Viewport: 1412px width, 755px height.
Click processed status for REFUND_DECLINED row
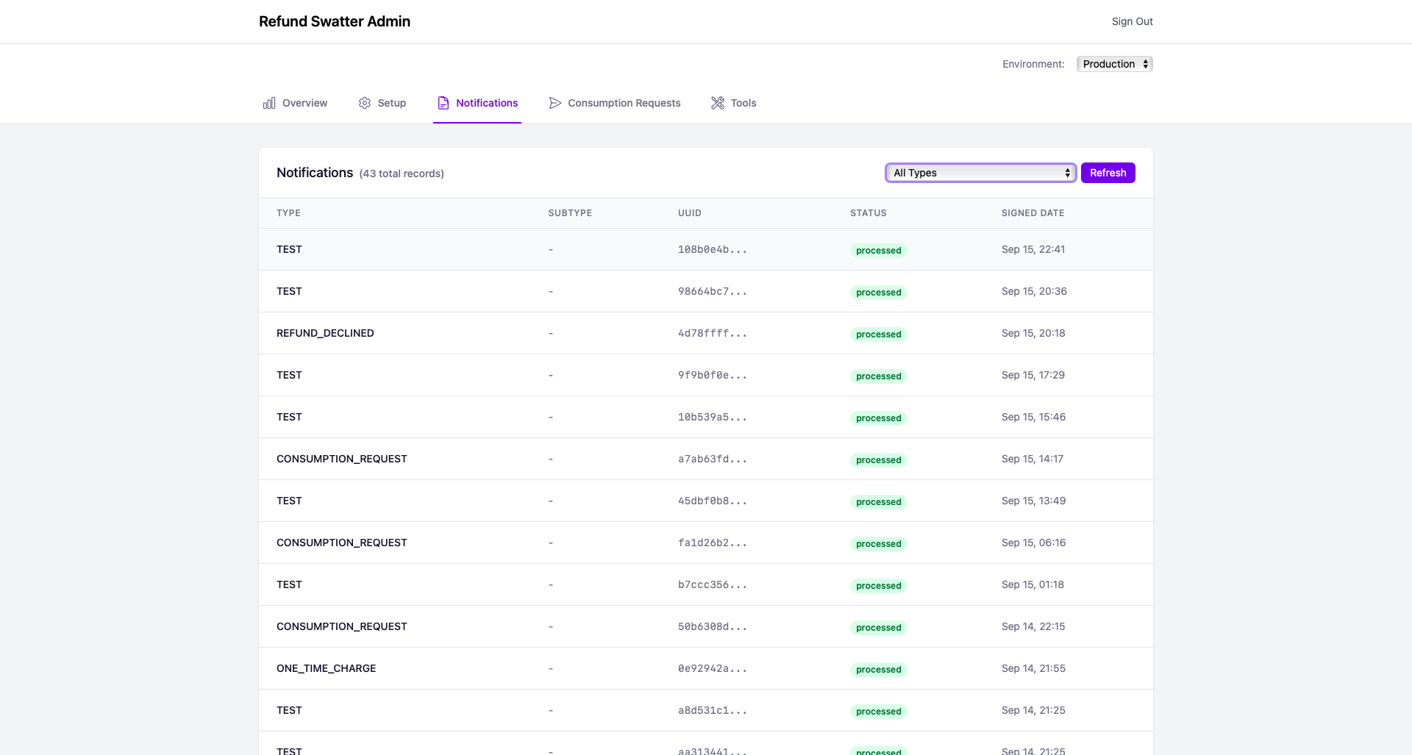click(x=879, y=334)
